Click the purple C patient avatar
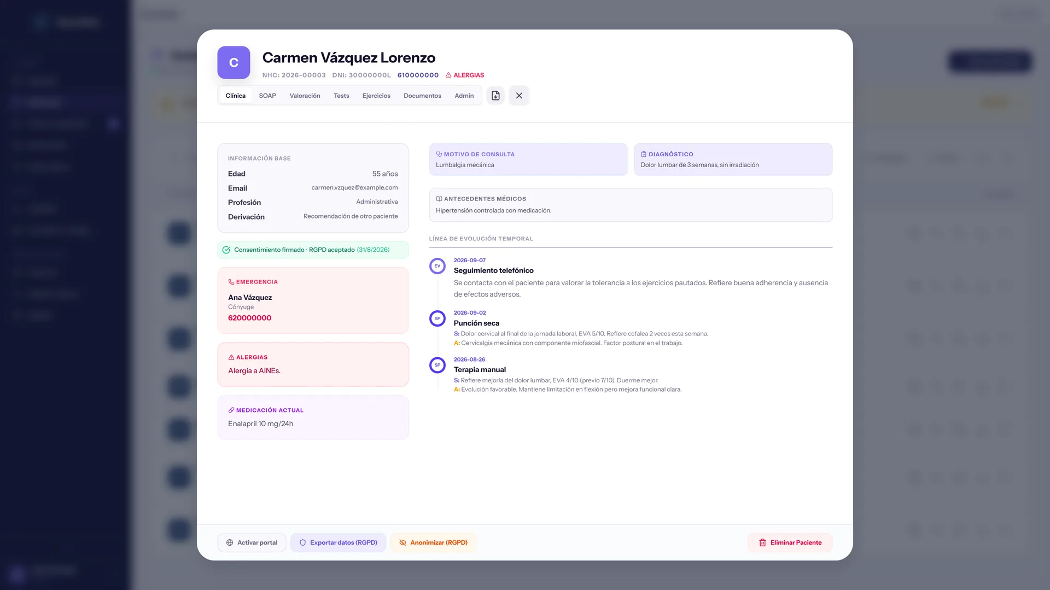Image resolution: width=1050 pixels, height=590 pixels. [234, 62]
